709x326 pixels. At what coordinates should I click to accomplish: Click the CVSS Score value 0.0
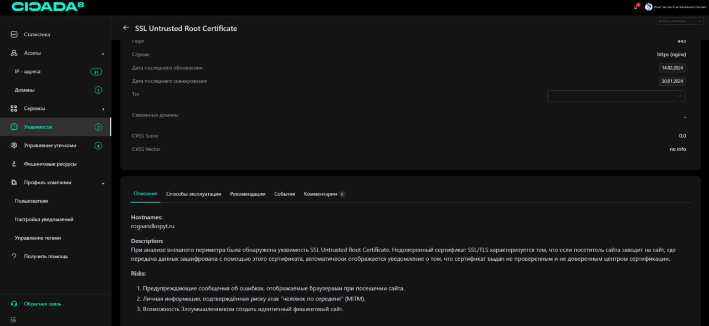pyautogui.click(x=682, y=136)
